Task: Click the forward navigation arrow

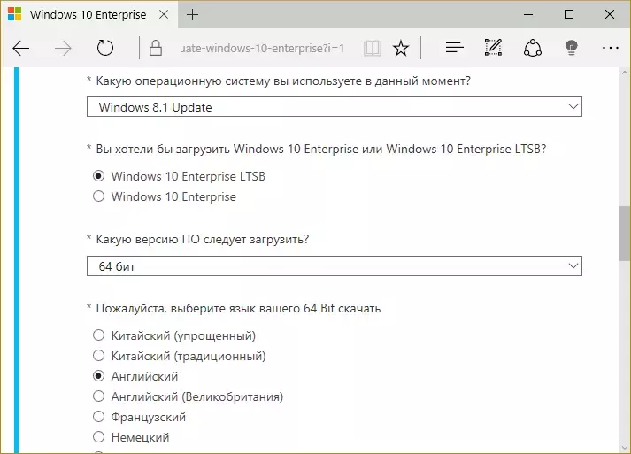Action: pyautogui.click(x=63, y=49)
